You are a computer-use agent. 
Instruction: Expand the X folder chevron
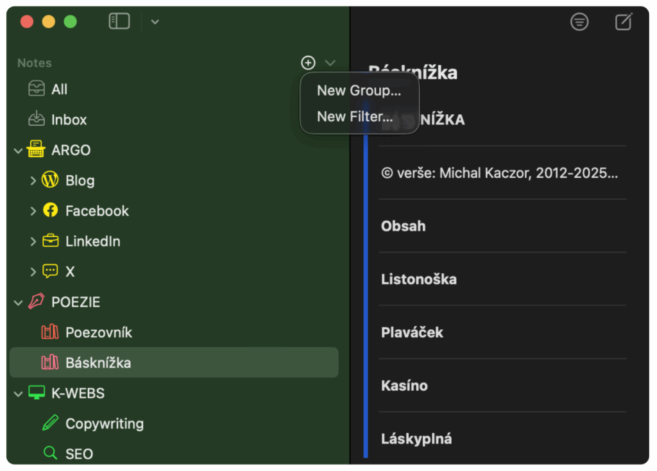pos(33,272)
